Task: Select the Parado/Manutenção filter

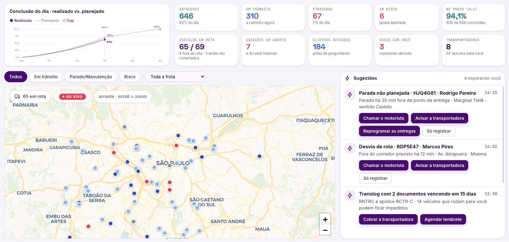Action: point(91,77)
